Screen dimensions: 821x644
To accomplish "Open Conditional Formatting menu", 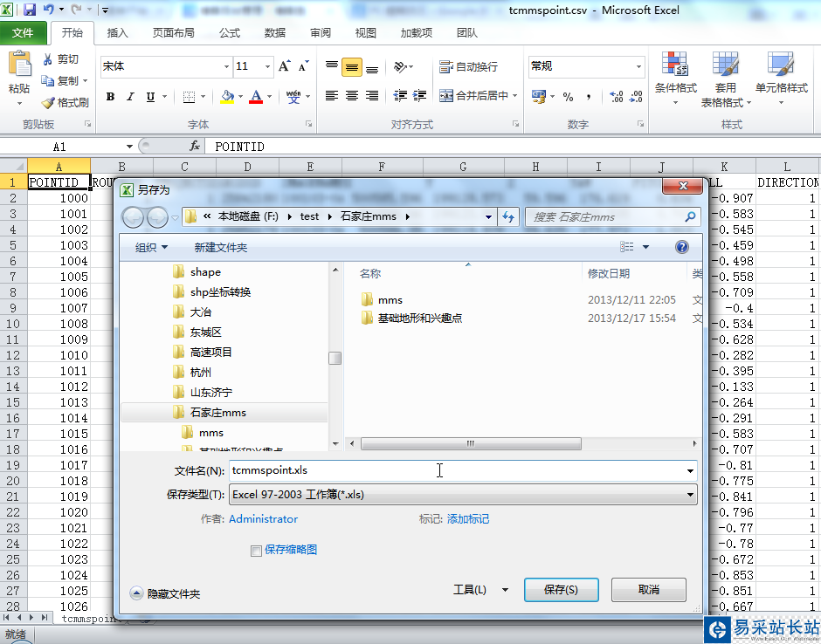I will (x=675, y=78).
